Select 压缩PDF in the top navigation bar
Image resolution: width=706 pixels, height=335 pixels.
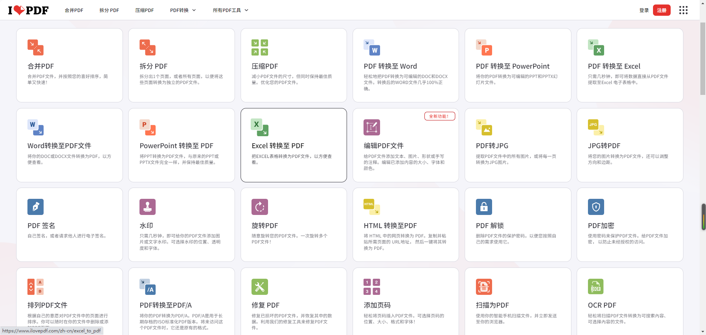[x=144, y=10]
